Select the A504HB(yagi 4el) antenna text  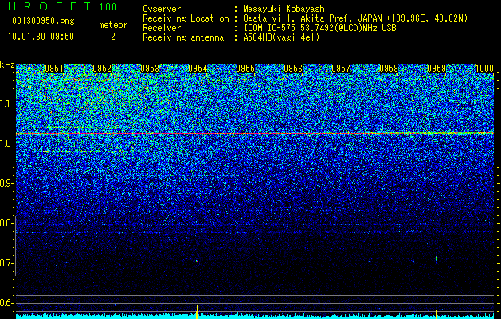pos(281,37)
